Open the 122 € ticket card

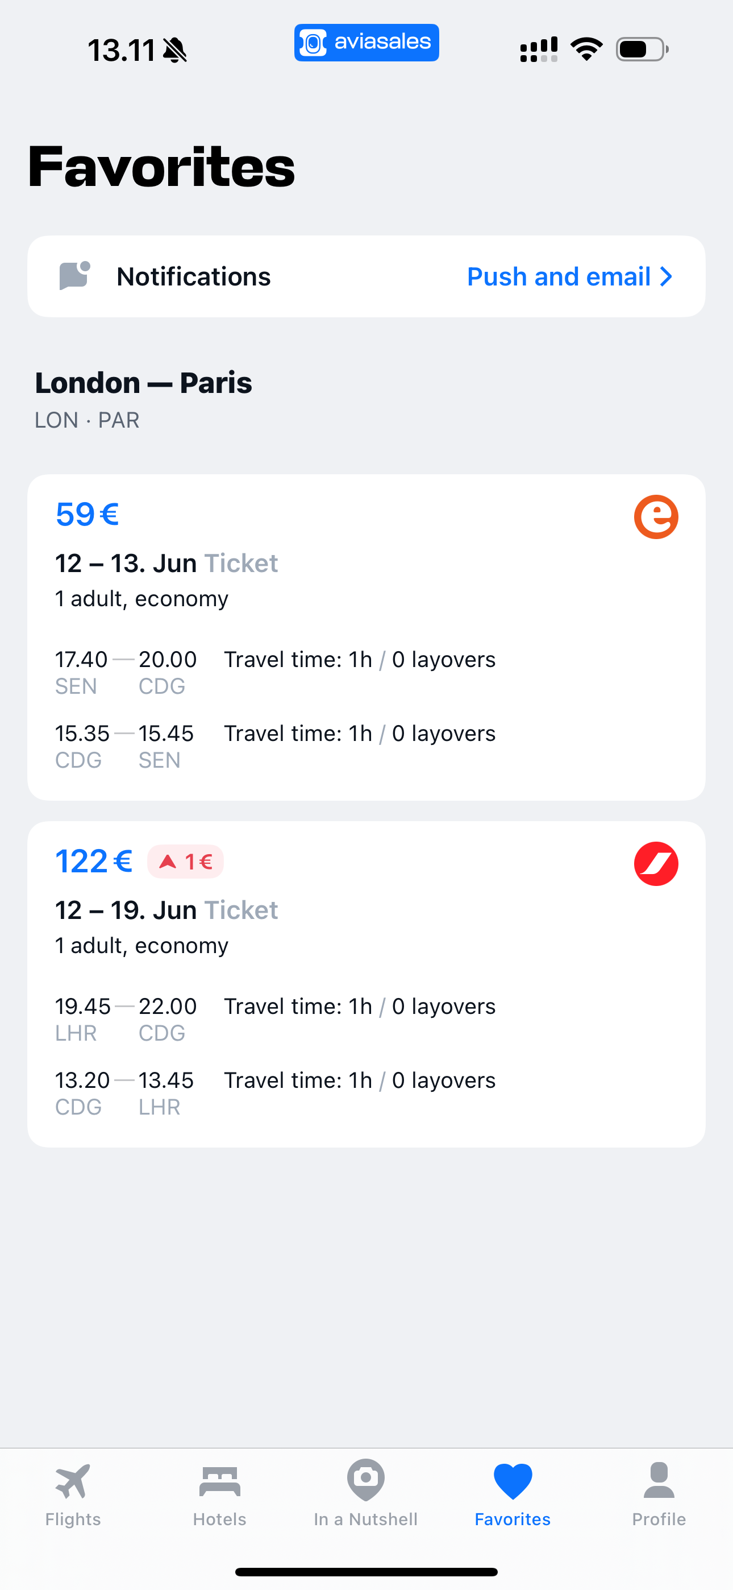367,984
